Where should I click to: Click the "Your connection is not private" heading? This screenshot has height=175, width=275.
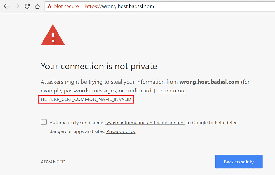[99, 66]
